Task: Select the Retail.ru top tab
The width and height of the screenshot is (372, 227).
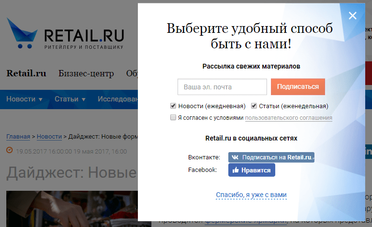Action: click(26, 73)
